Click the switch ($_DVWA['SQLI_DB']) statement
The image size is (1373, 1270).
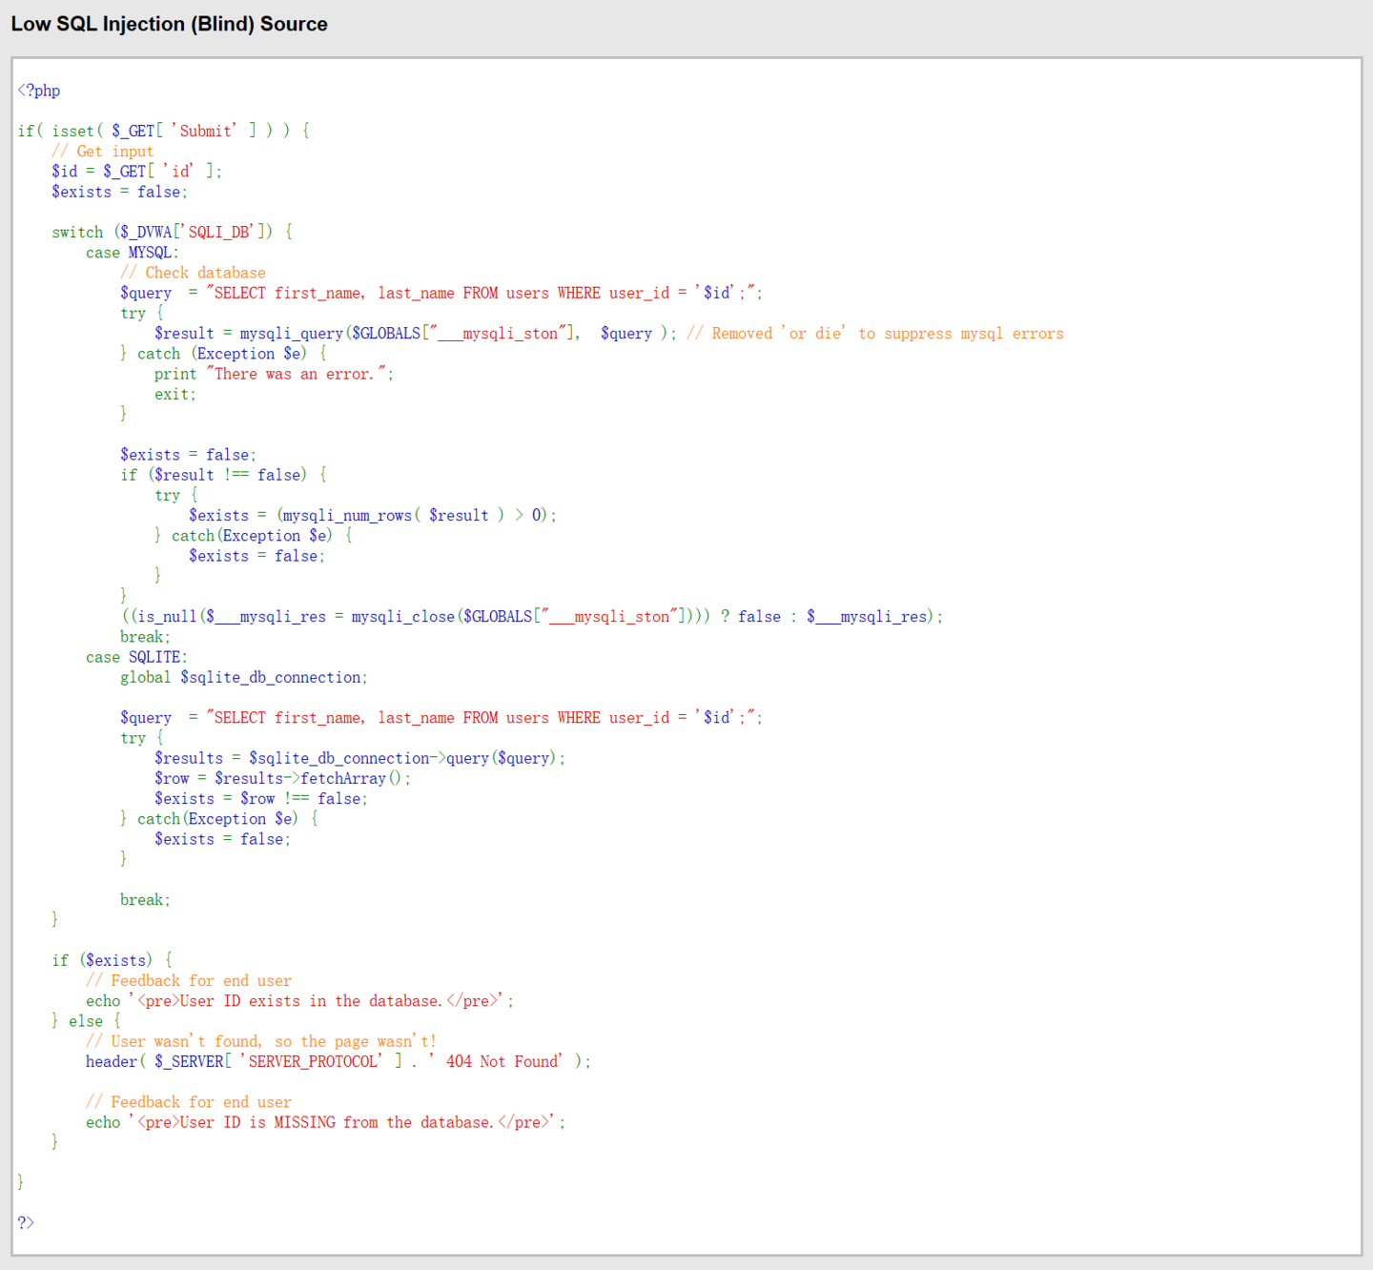(172, 232)
